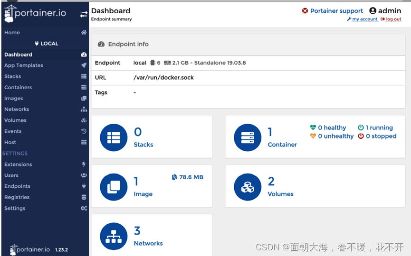Viewport: 411px width, 256px height.
Task: Go to Networks in the sidebar
Action: pyautogui.click(x=17, y=110)
